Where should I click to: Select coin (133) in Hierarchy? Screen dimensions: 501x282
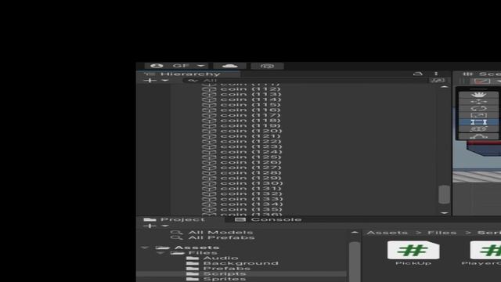251,199
